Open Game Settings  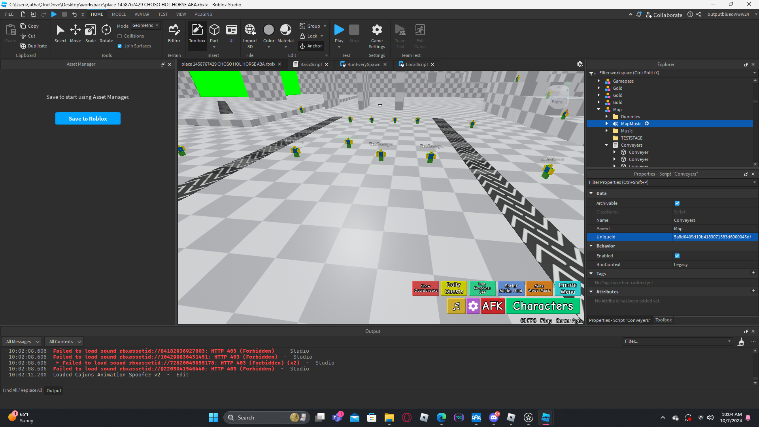[377, 36]
